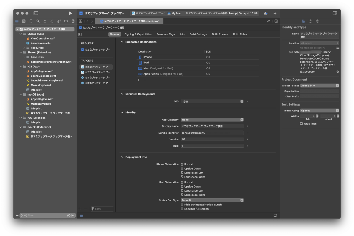This screenshot has width=354, height=236.
Task: Uncheck iPhone Landscape Right
Action: [x=182, y=177]
